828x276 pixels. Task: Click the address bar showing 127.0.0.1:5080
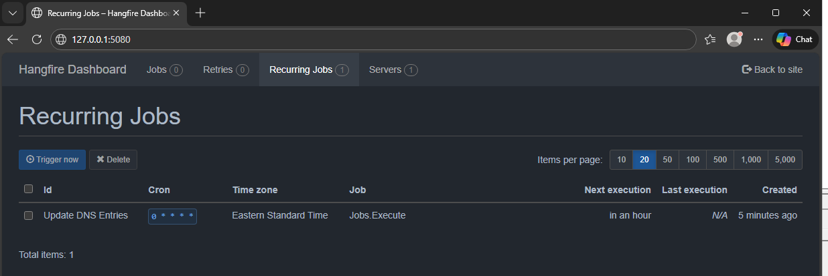coord(374,39)
